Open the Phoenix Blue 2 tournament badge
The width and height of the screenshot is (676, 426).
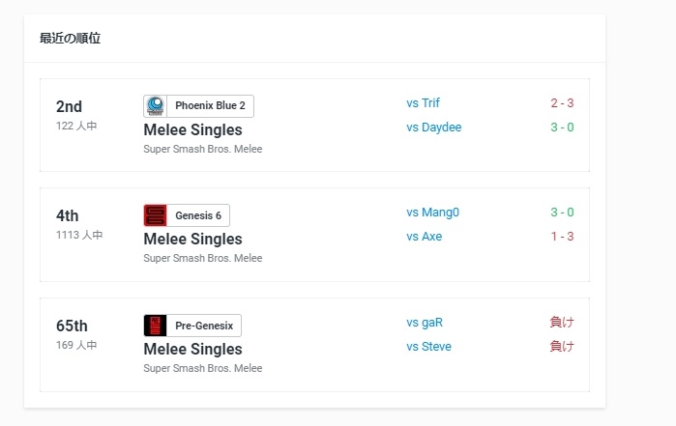pyautogui.click(x=199, y=106)
